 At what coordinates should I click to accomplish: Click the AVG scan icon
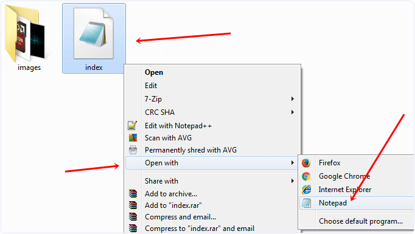[x=133, y=138]
